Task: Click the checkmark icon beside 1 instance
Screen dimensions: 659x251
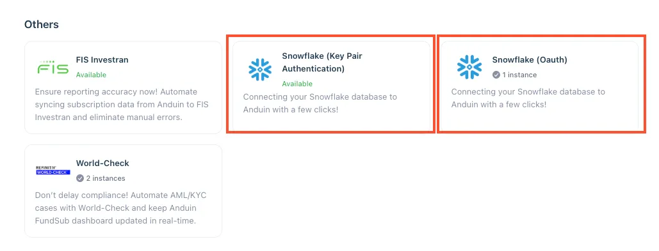Action: click(496, 75)
